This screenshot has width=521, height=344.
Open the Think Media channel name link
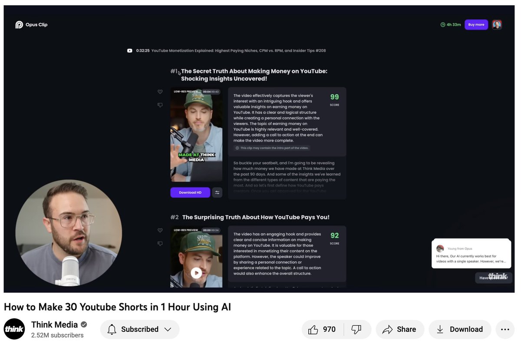click(55, 324)
